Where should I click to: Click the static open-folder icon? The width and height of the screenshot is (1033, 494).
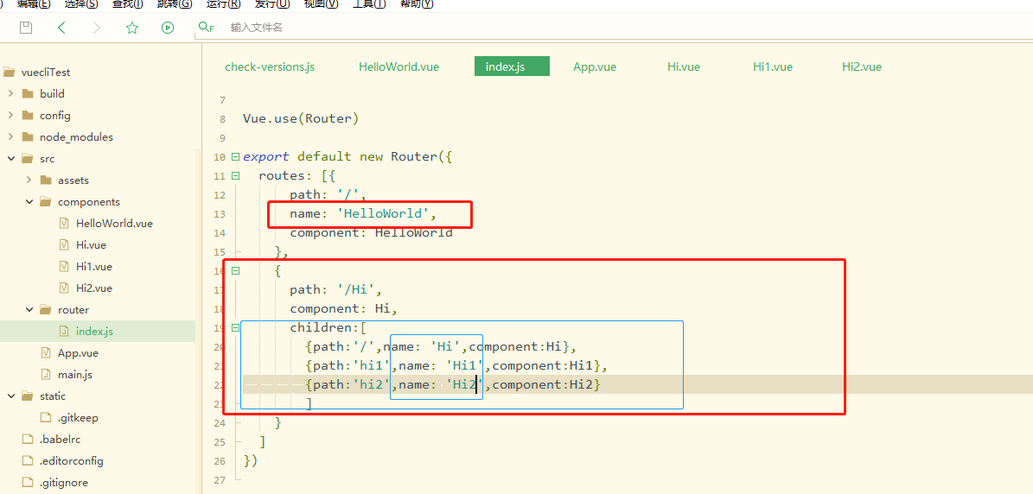27,396
